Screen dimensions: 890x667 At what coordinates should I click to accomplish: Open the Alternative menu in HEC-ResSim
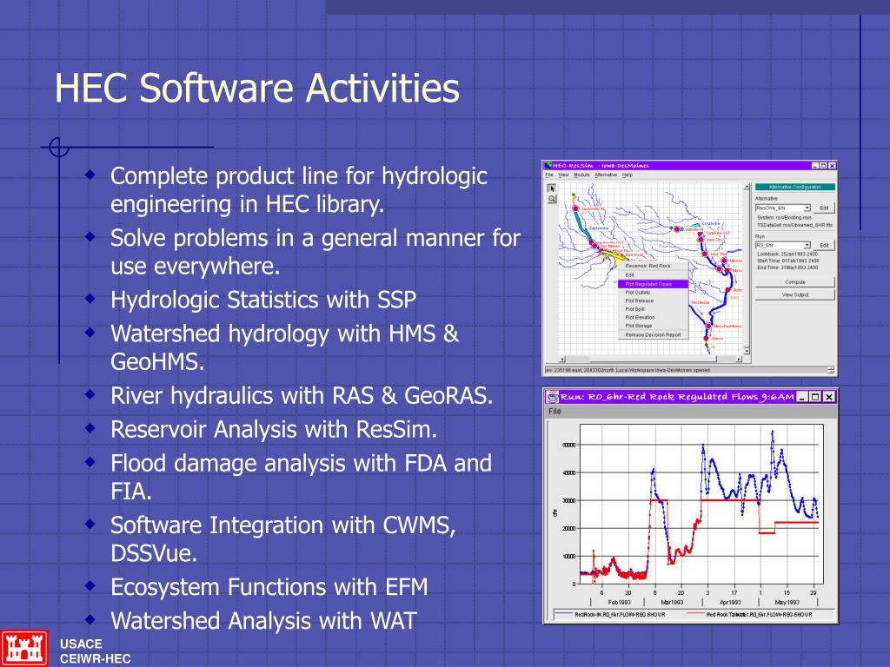(x=606, y=175)
